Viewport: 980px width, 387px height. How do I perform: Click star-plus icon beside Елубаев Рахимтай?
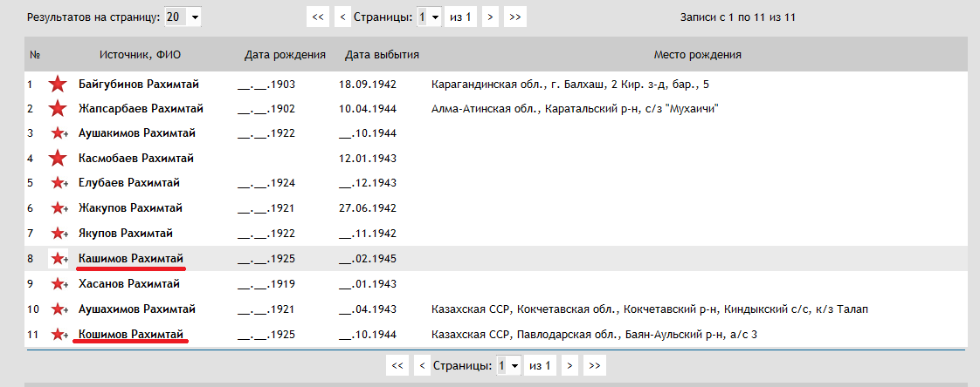(x=59, y=184)
